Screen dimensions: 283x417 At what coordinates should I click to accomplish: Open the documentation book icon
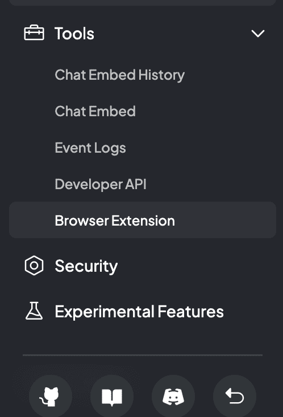112,397
